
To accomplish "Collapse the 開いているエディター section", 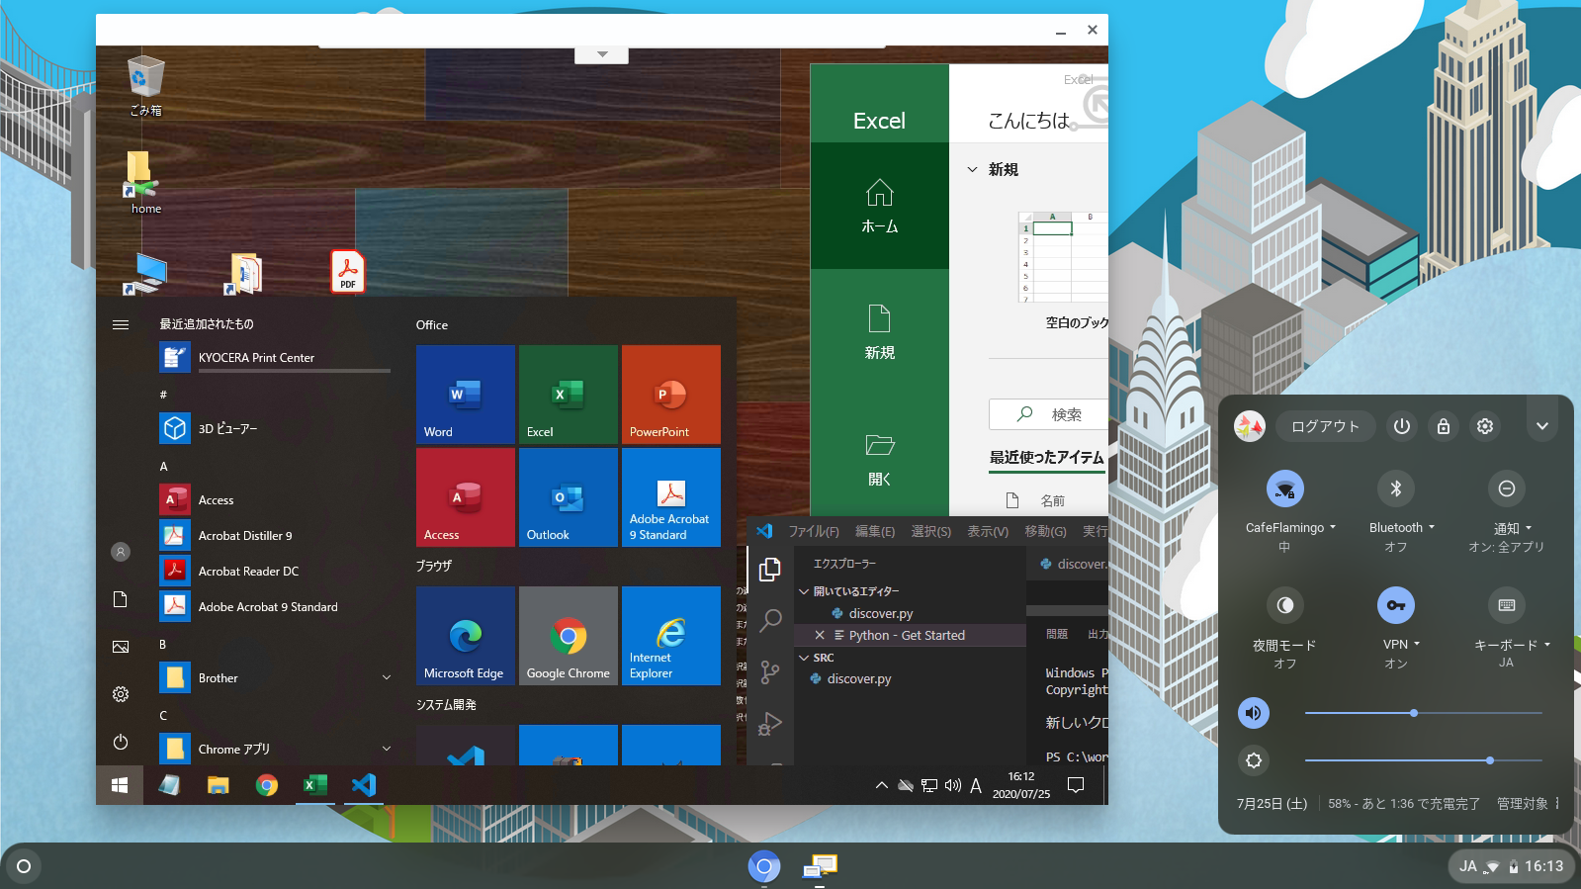I will click(804, 591).
